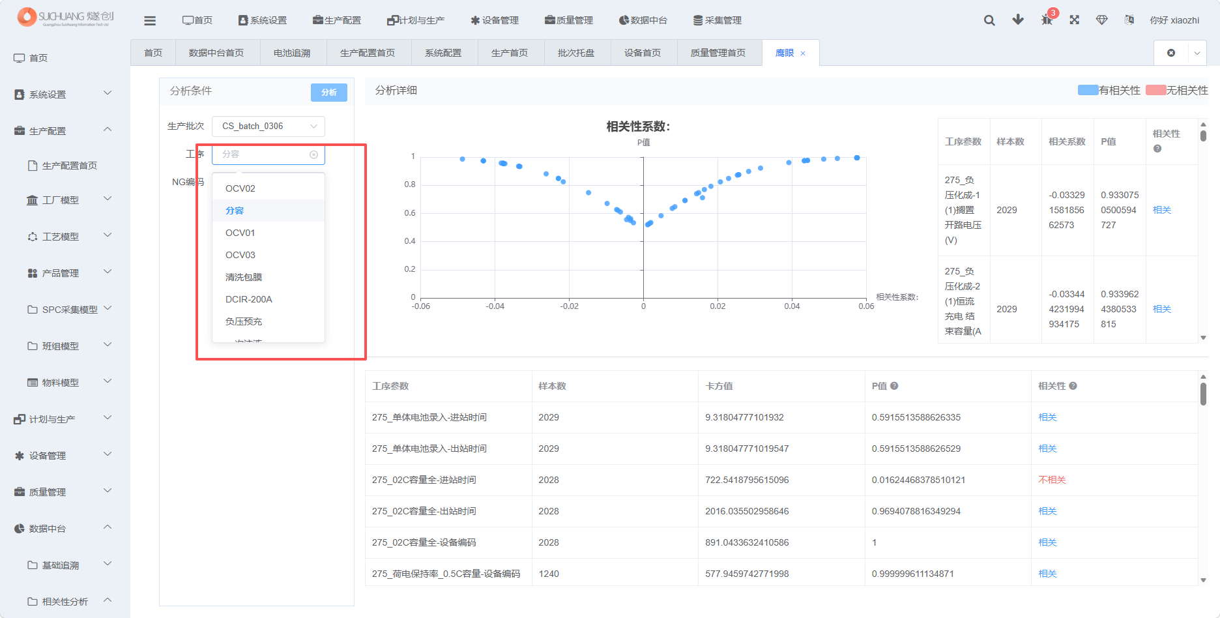Select 分容 in the 工序 dropdown list
Viewport: 1220px width, 618px height.
coord(269,211)
